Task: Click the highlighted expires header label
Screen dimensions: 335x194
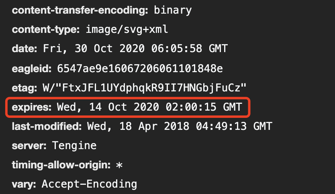Action: tap(32, 107)
